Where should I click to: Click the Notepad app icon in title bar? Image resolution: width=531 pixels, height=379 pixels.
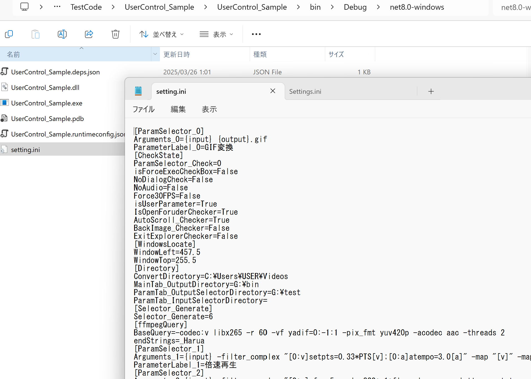coord(138,91)
